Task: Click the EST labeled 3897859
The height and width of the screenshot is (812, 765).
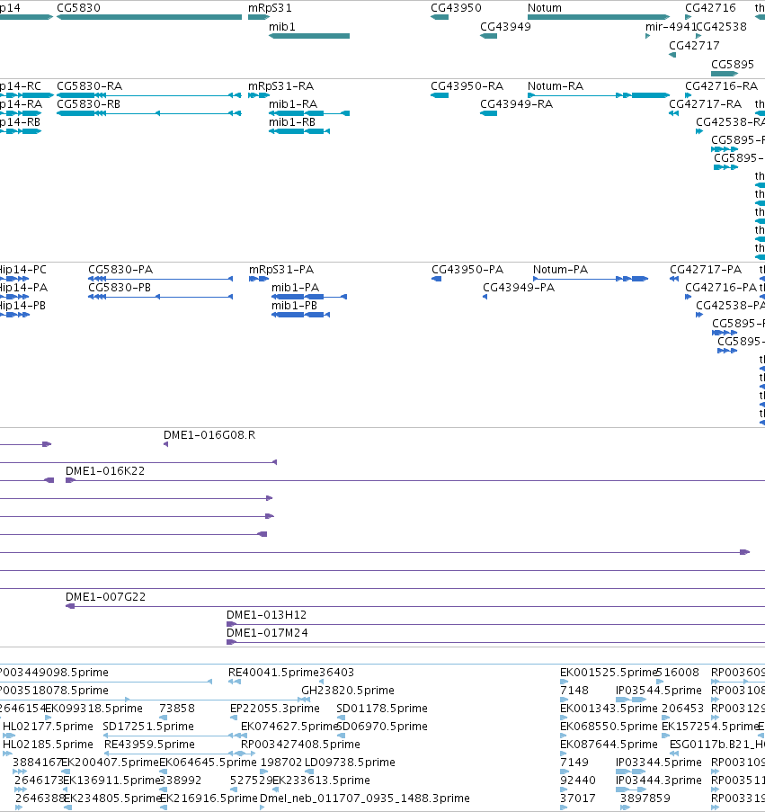Action: coord(645,799)
